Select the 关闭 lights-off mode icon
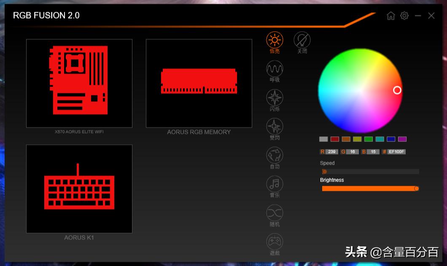The width and height of the screenshot is (447, 266). point(302,40)
